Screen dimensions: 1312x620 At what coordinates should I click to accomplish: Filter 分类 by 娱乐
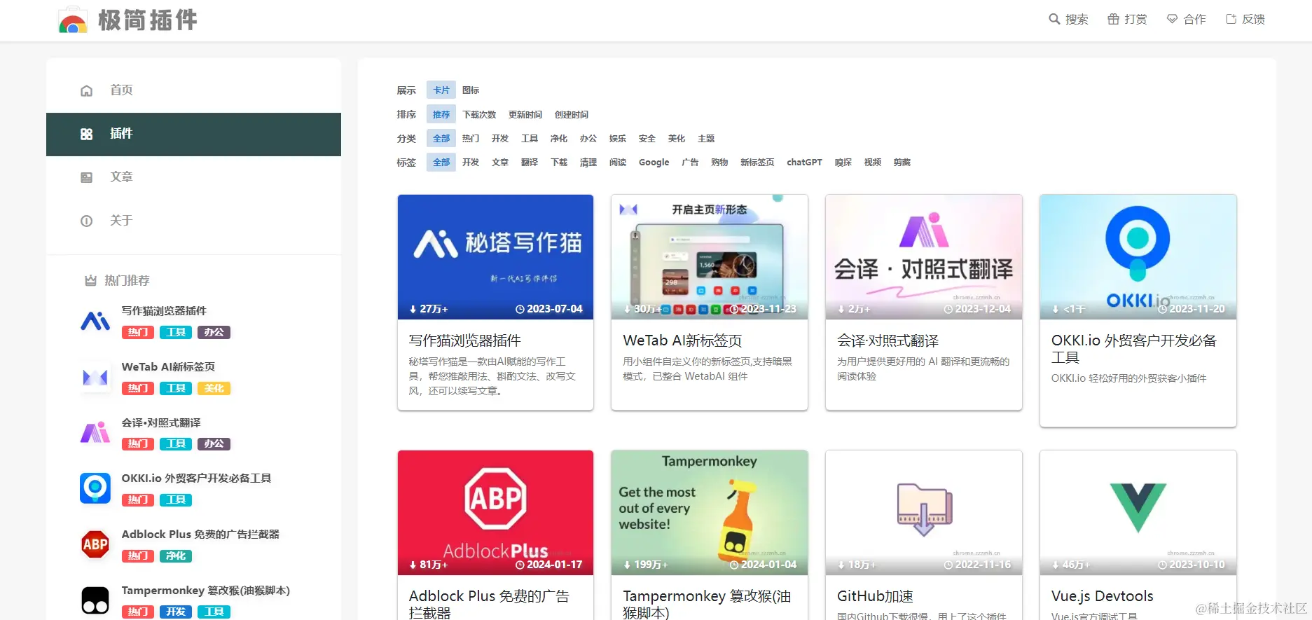point(618,138)
